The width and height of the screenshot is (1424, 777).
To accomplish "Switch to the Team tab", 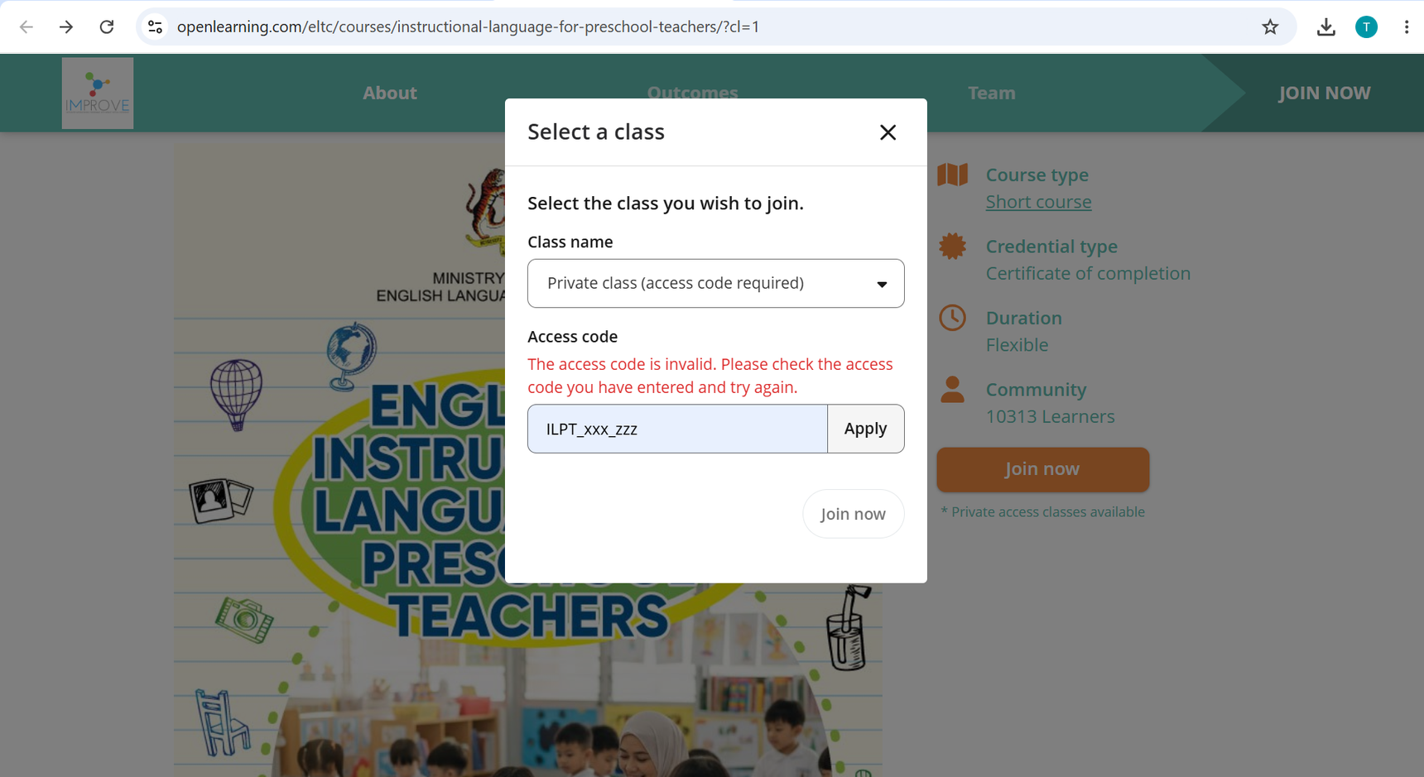I will [x=992, y=93].
